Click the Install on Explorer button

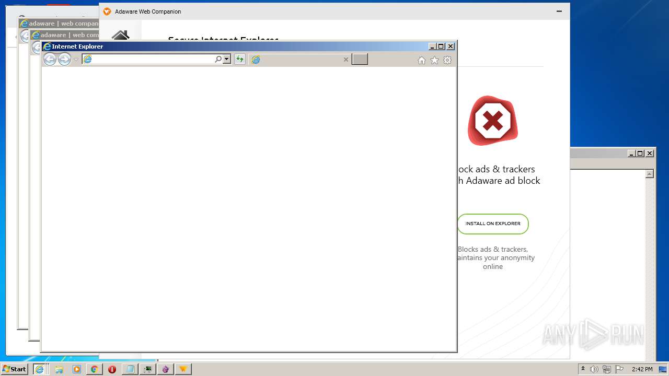pos(493,224)
